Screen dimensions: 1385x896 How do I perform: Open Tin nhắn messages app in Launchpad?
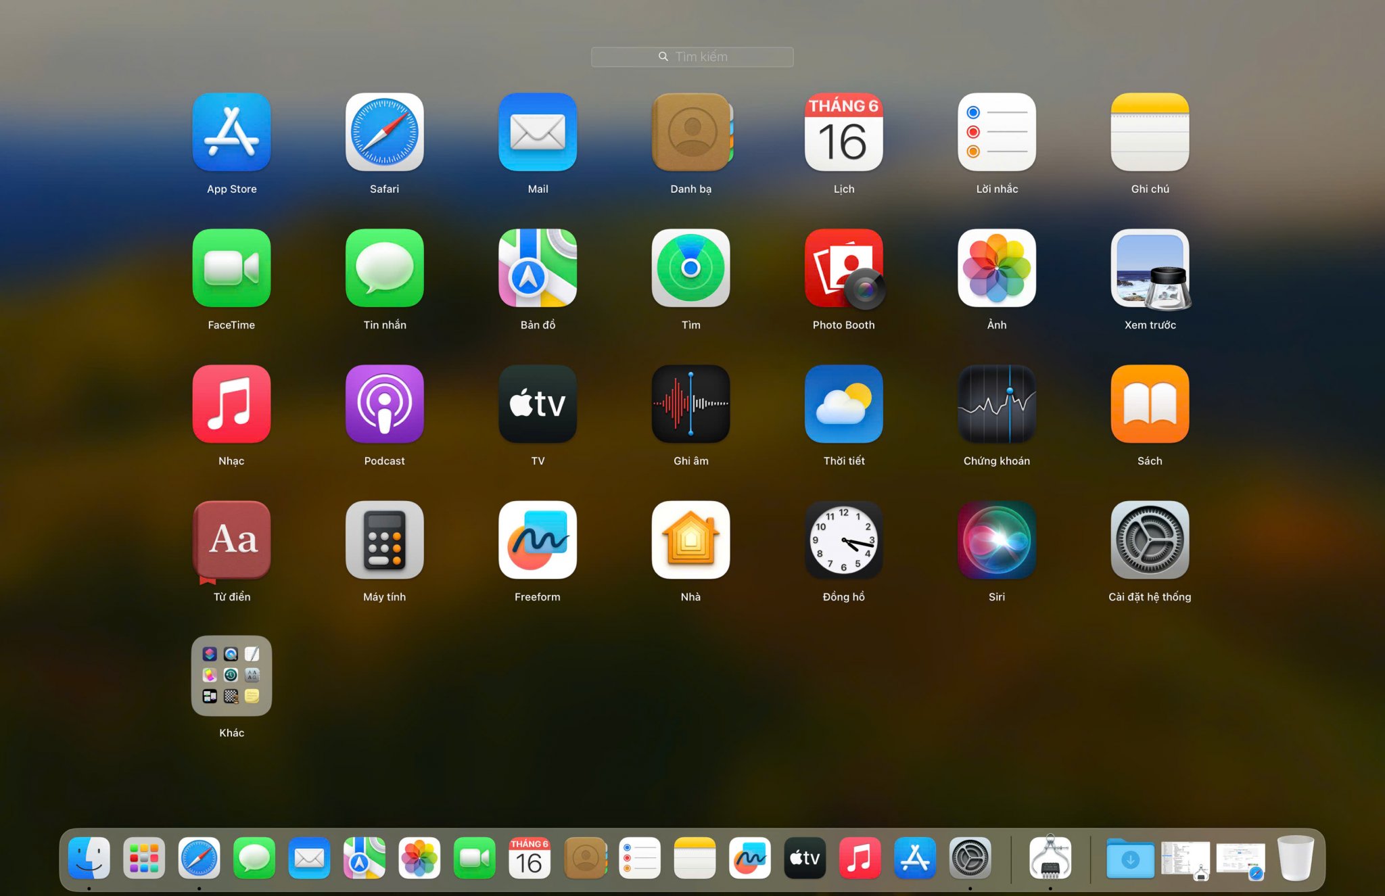pyautogui.click(x=385, y=268)
